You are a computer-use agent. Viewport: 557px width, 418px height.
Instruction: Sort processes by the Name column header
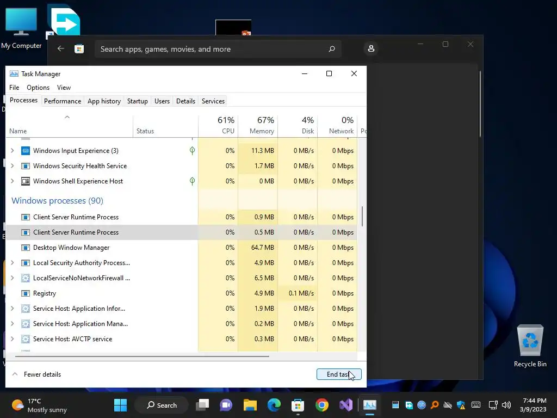(x=69, y=126)
